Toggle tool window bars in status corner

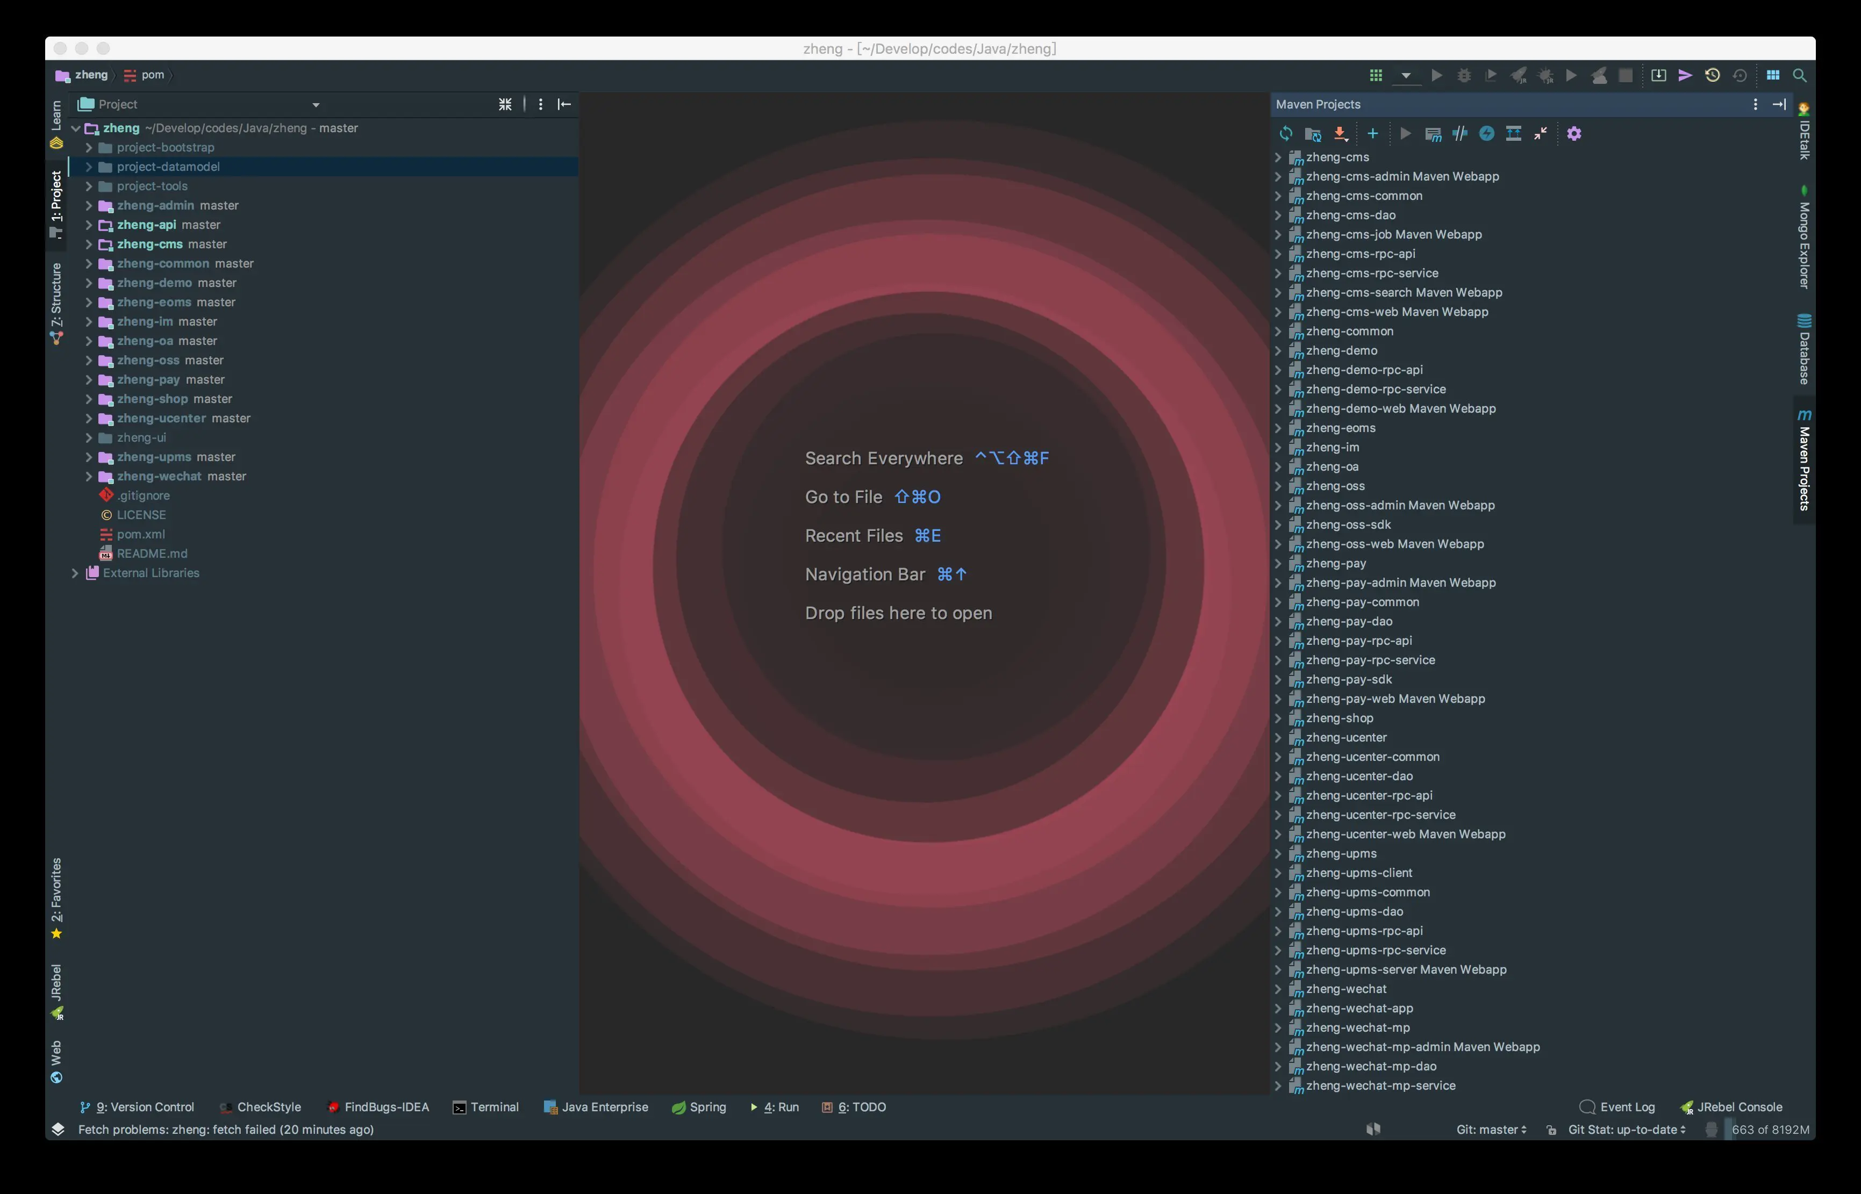pyautogui.click(x=58, y=1129)
